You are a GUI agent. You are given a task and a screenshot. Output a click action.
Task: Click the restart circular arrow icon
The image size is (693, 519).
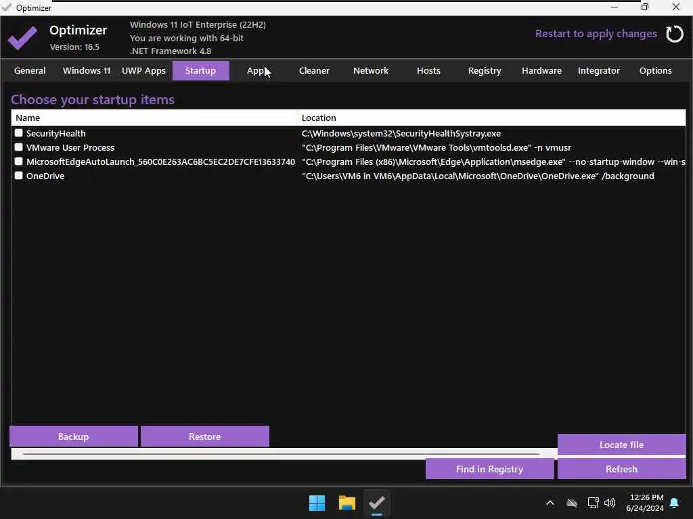(x=675, y=34)
